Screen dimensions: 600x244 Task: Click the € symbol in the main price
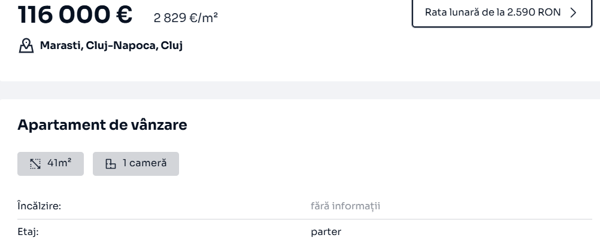123,14
